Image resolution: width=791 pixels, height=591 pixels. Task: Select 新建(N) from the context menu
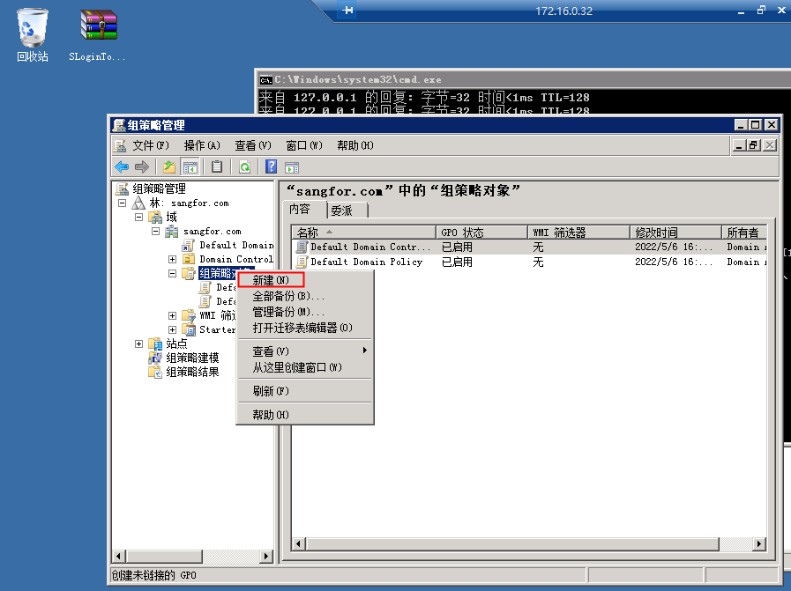coord(271,280)
